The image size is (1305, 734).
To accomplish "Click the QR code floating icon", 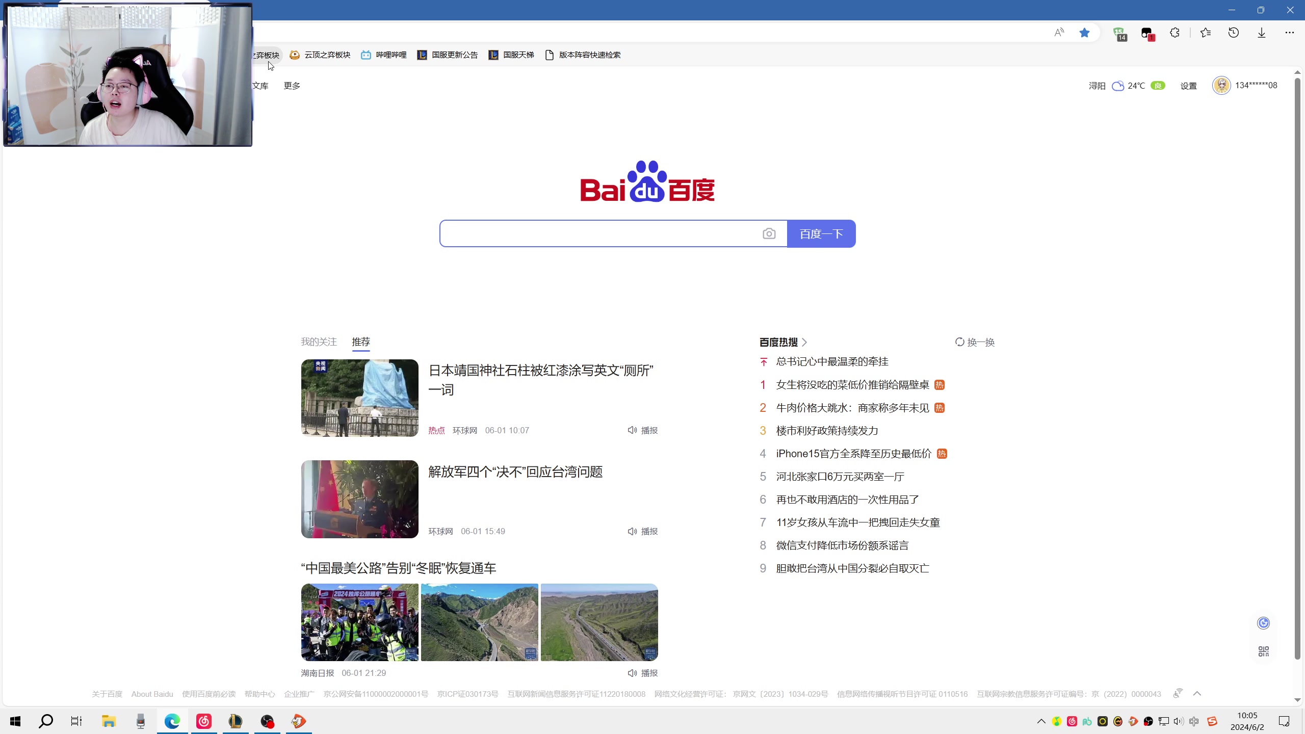I will [1263, 651].
